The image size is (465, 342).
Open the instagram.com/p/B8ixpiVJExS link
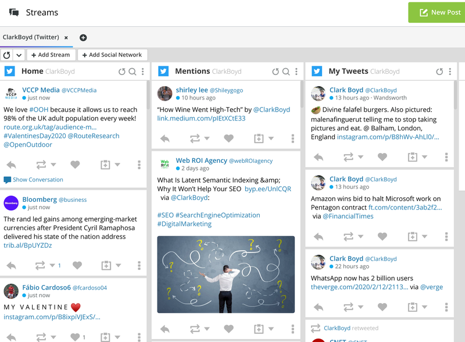52,317
